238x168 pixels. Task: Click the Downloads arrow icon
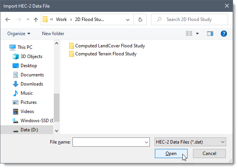tap(16, 84)
